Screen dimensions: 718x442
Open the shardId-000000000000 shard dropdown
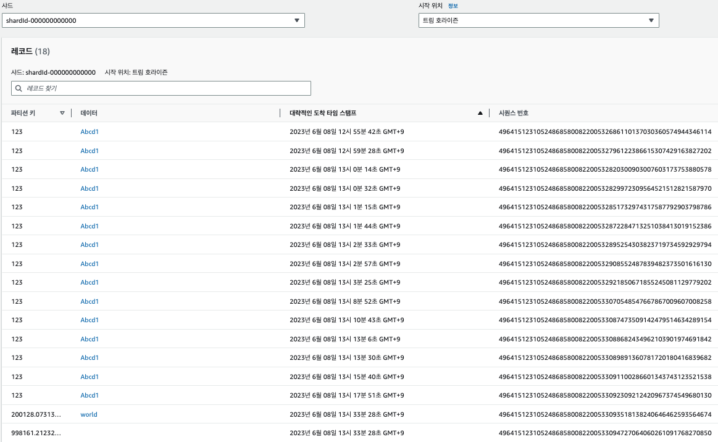coord(153,20)
